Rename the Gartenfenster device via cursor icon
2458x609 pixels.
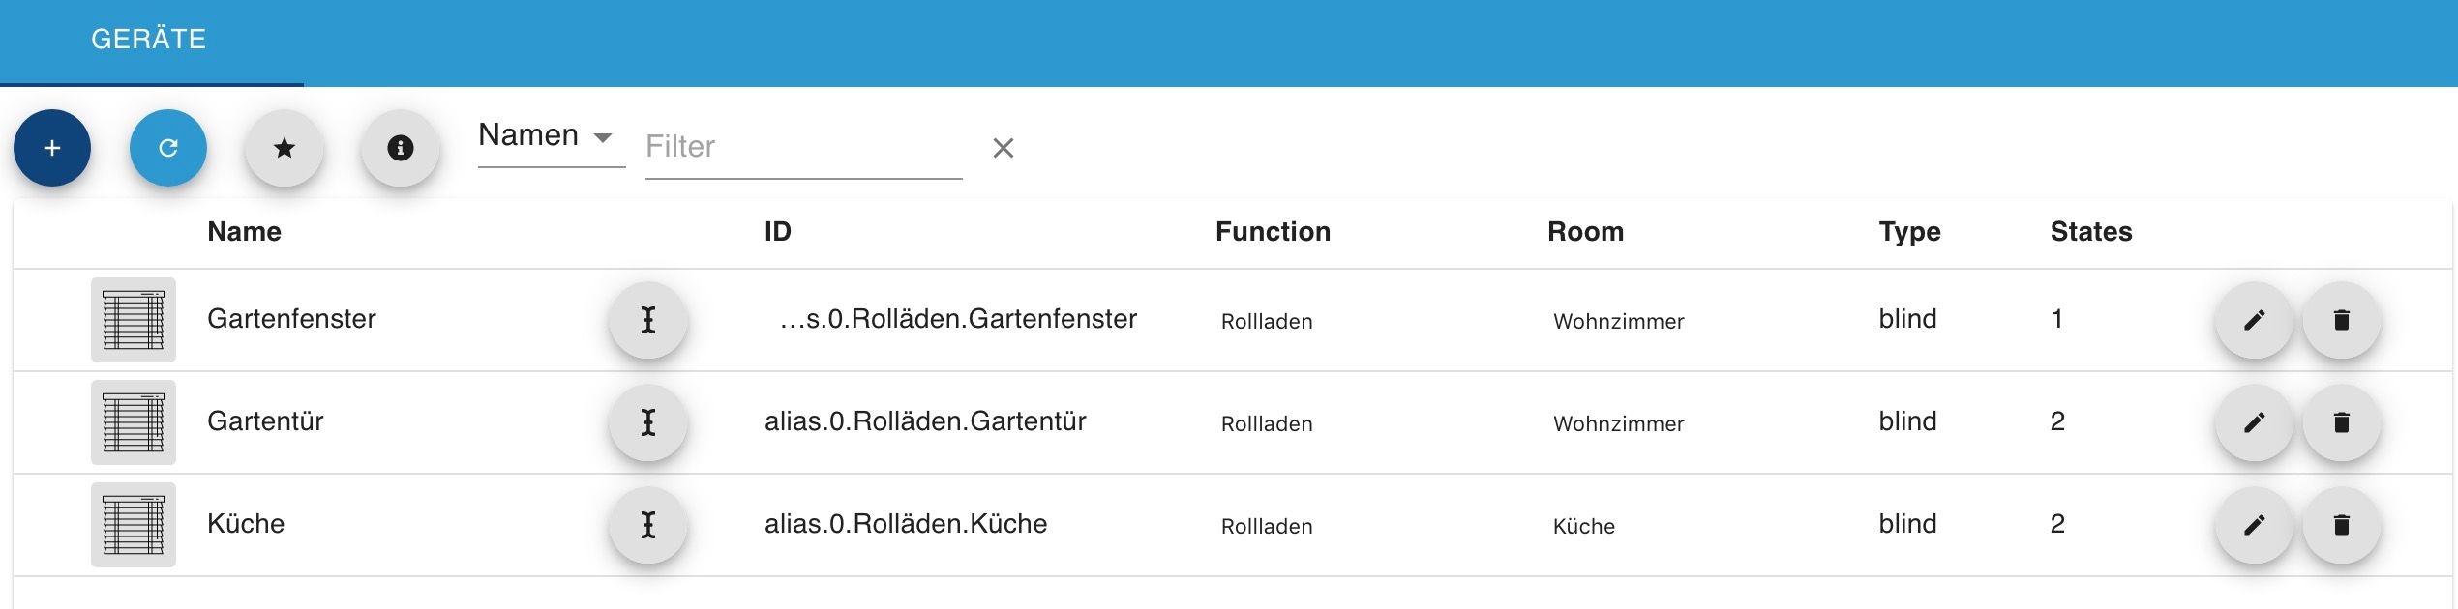point(648,320)
